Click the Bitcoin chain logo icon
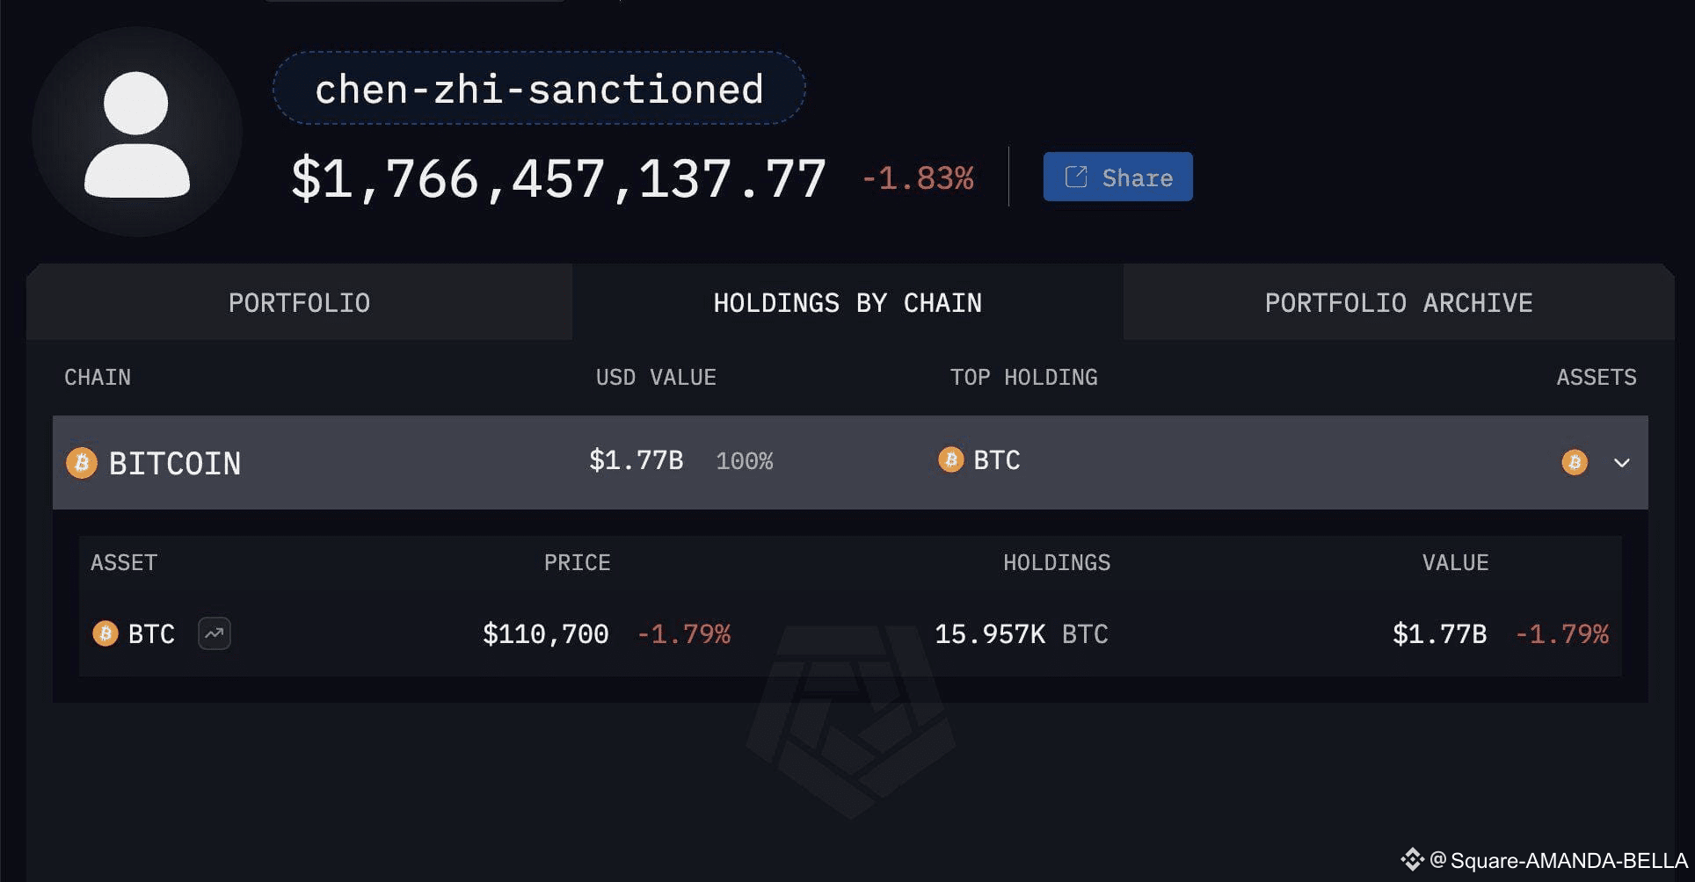The height and width of the screenshot is (882, 1695). [x=81, y=463]
